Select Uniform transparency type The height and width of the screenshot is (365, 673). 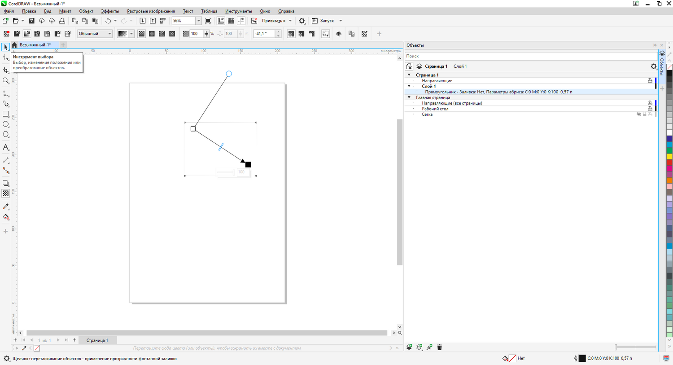pyautogui.click(x=17, y=34)
